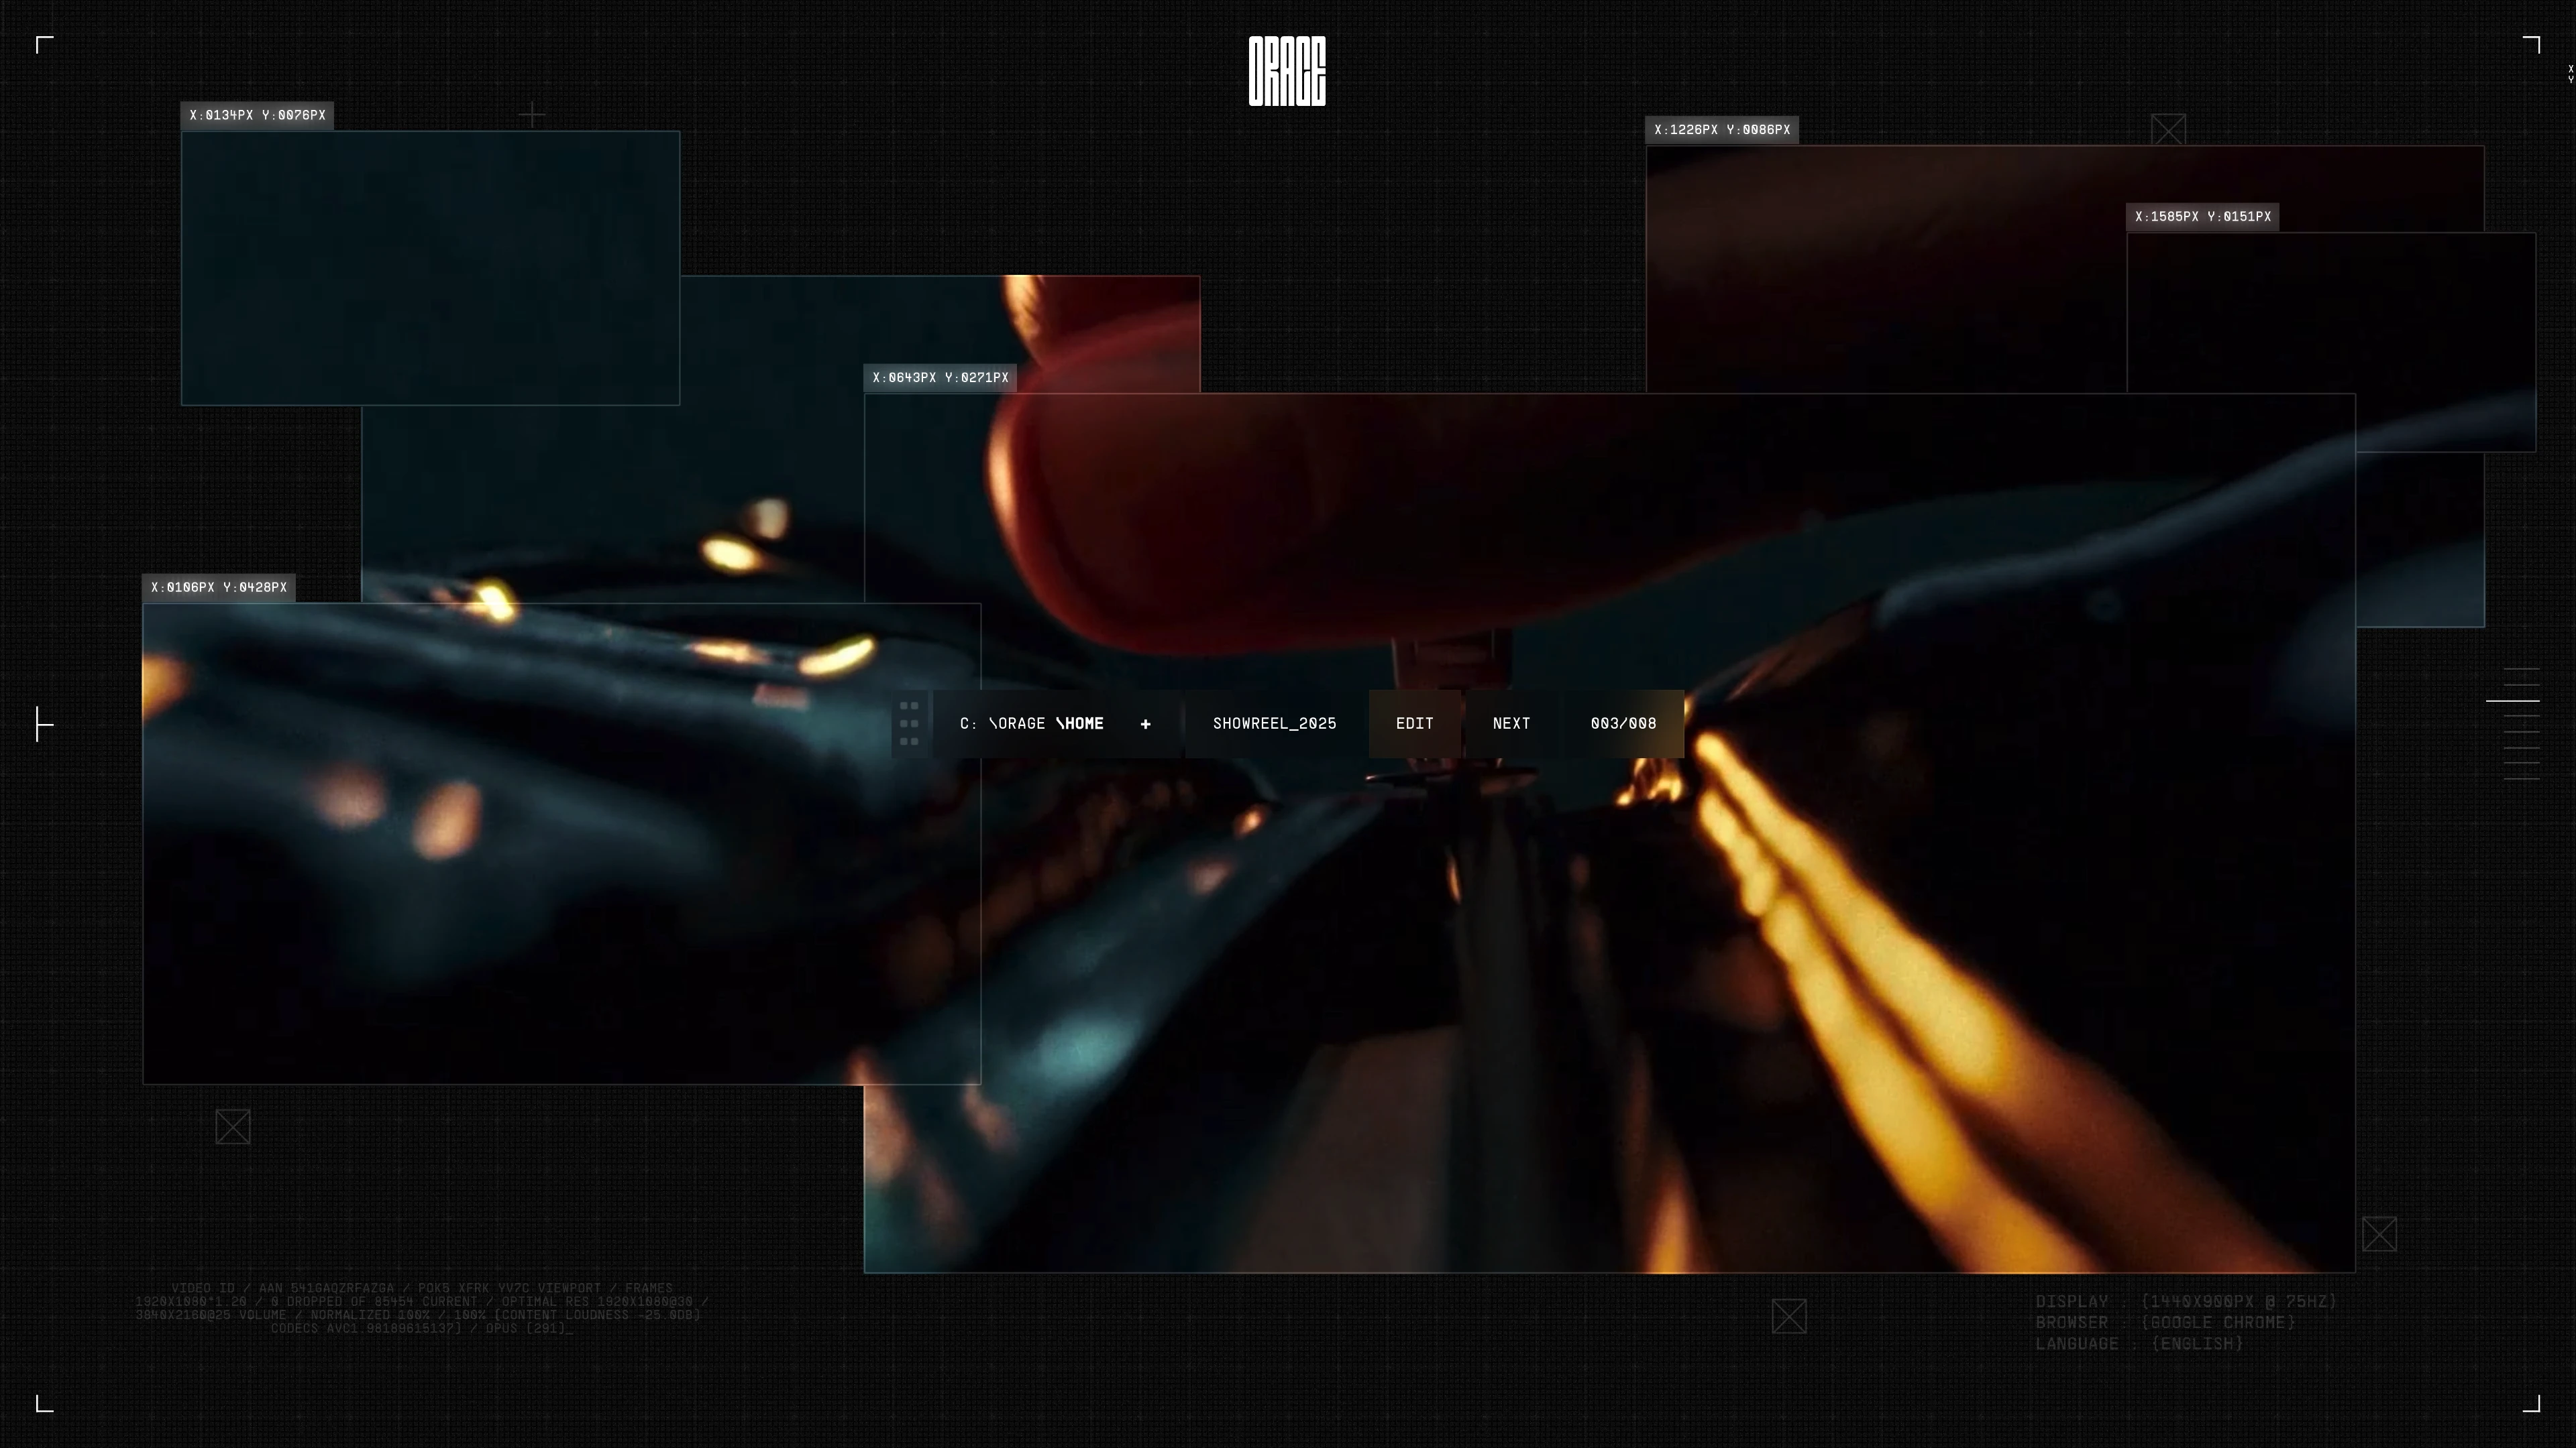Click crossed-box icon below main video center

point(1789,1316)
